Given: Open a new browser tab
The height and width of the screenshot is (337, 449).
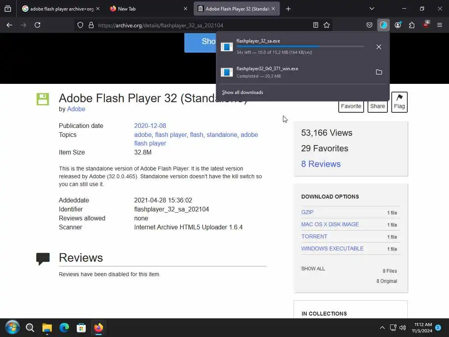Looking at the screenshot, I should [x=288, y=9].
